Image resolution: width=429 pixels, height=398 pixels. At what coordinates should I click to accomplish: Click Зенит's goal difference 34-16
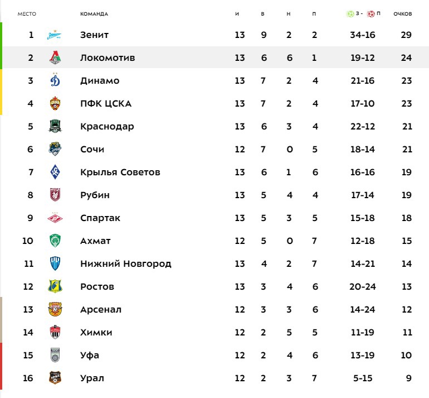pos(362,35)
